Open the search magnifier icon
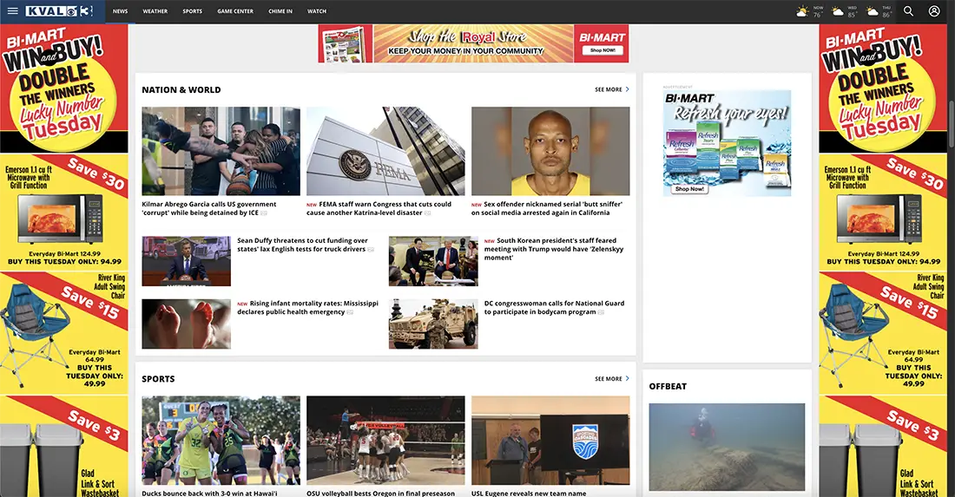 click(x=908, y=11)
